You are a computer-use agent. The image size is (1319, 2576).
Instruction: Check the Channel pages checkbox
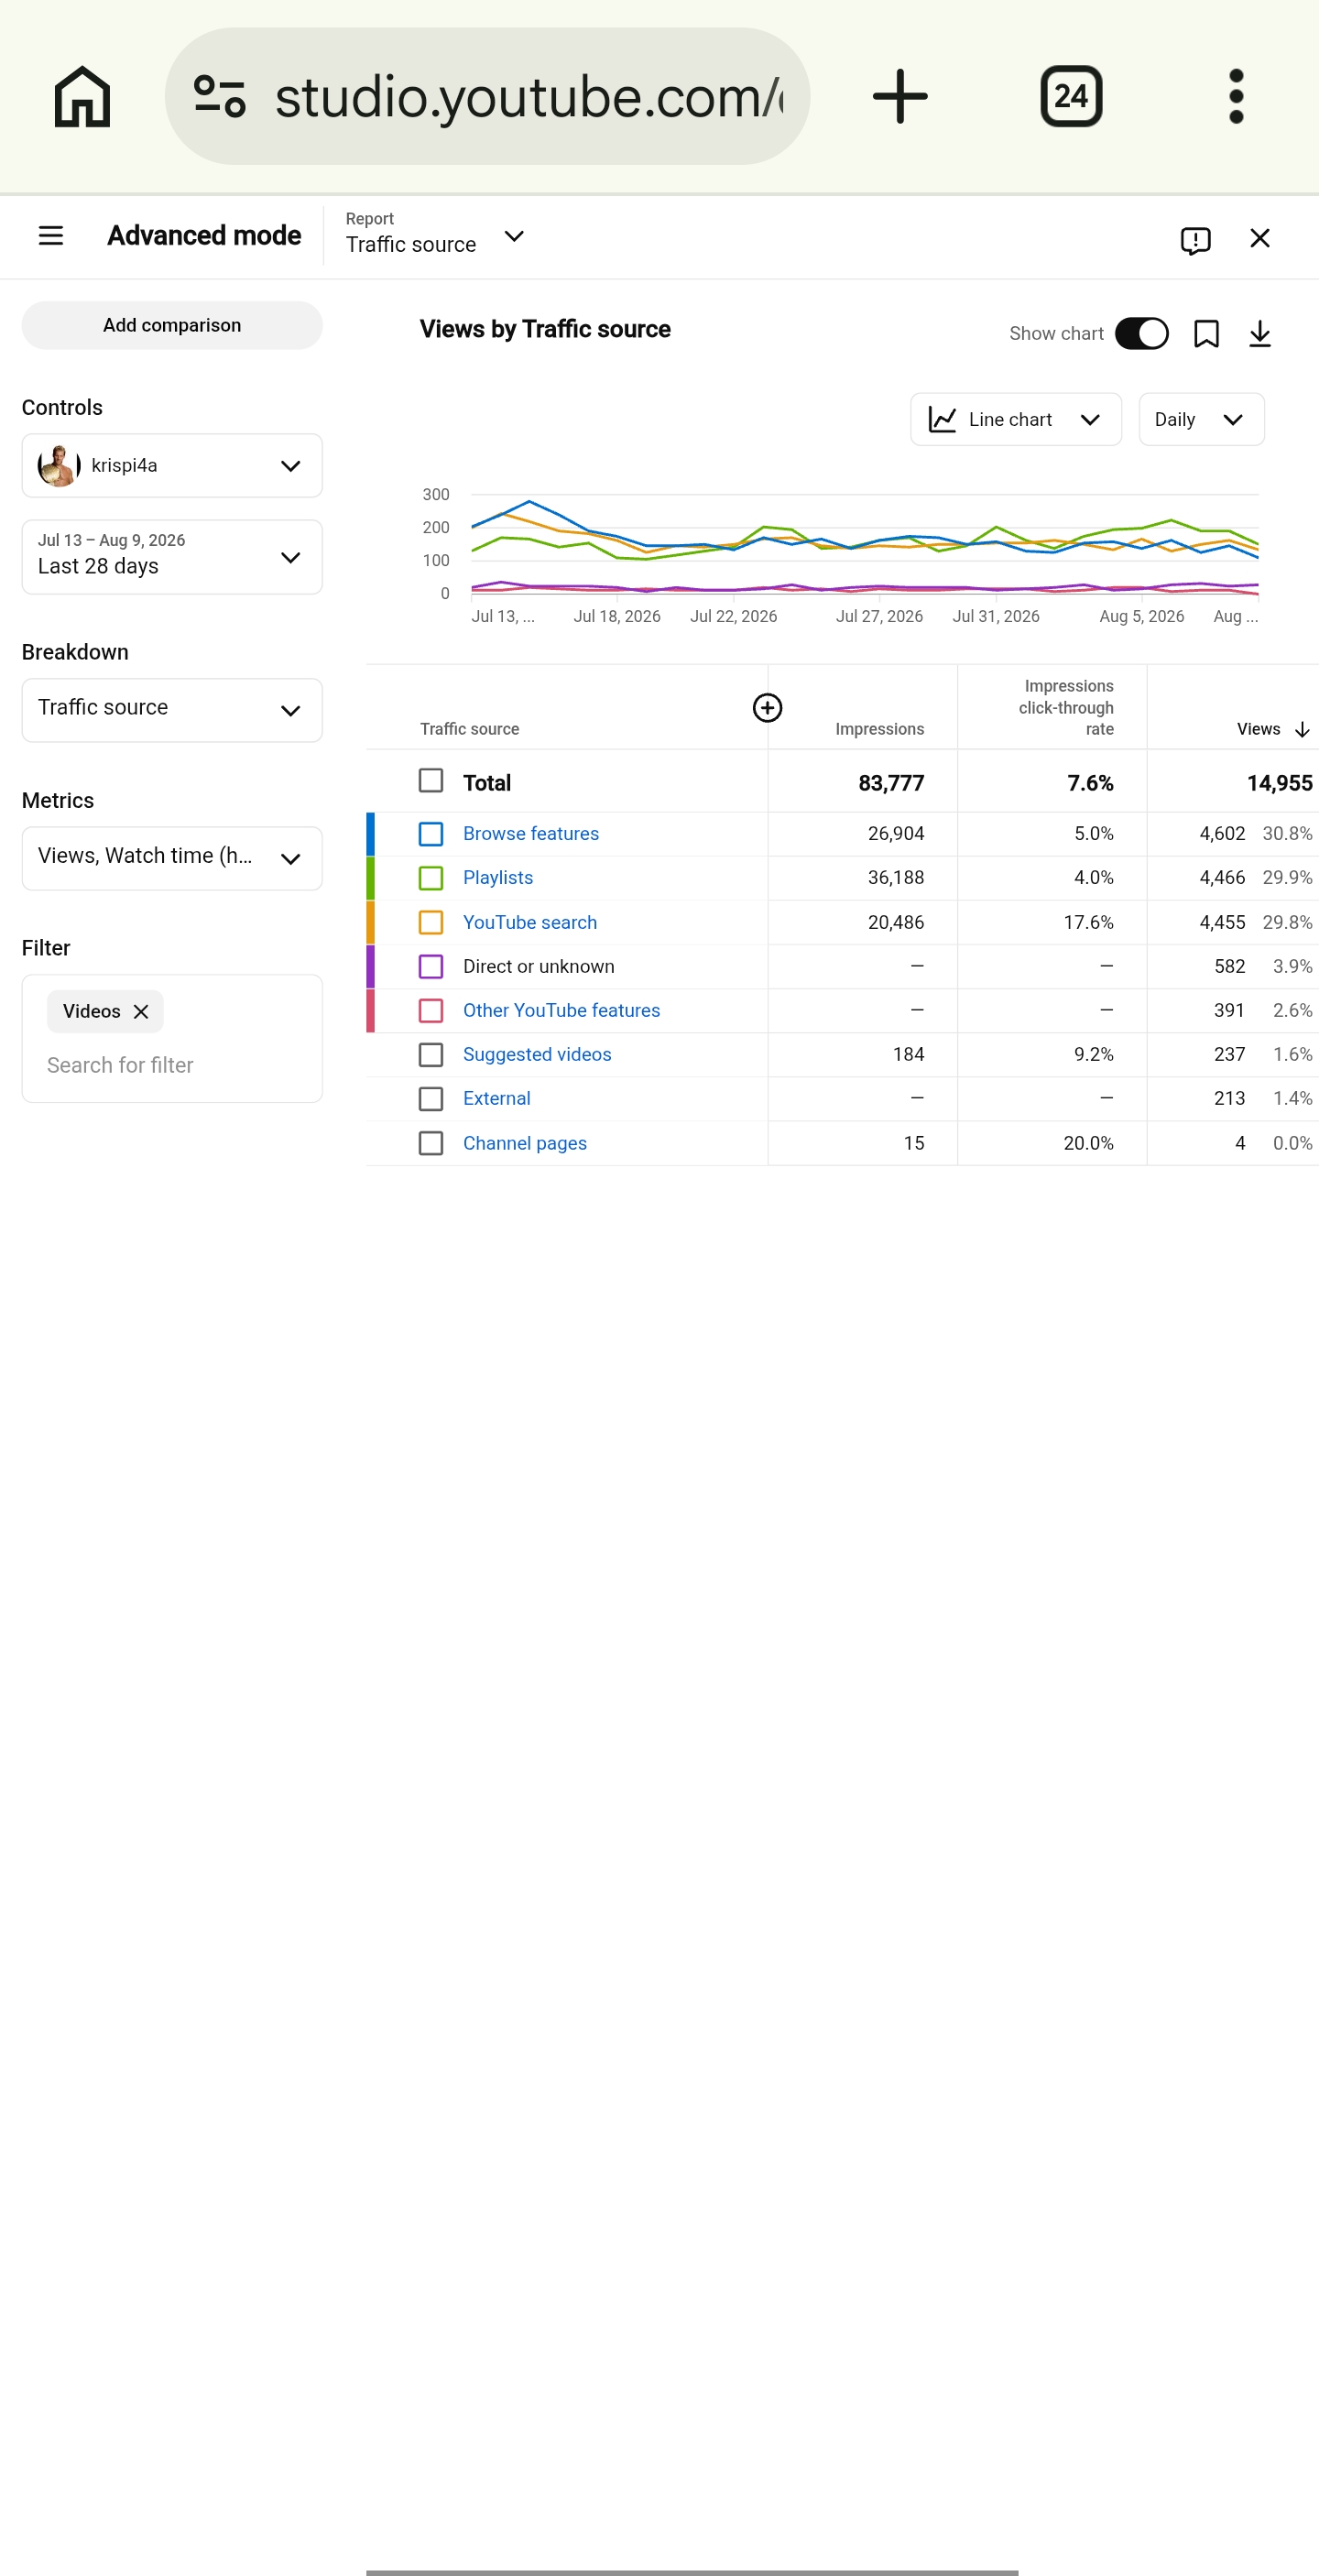coord(431,1143)
